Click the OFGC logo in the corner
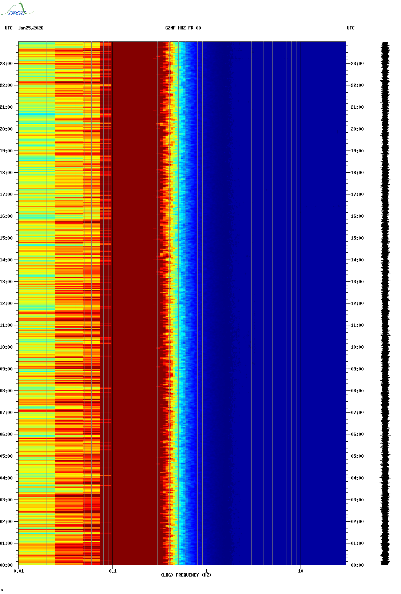This screenshot has width=401, height=594. (17, 10)
